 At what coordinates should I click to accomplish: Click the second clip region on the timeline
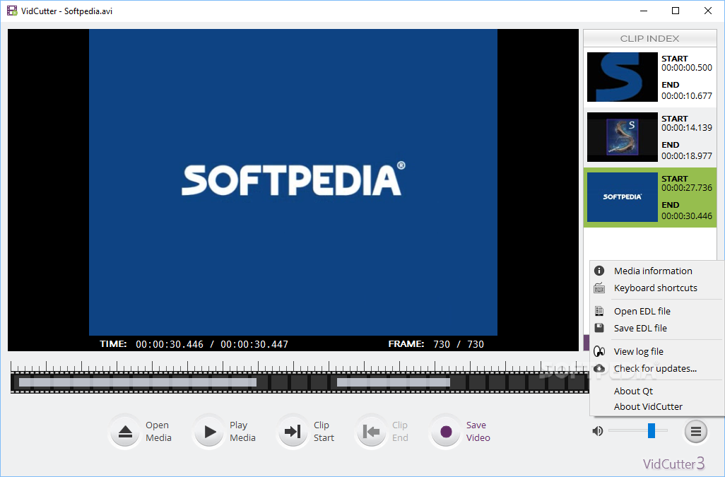[x=394, y=382]
